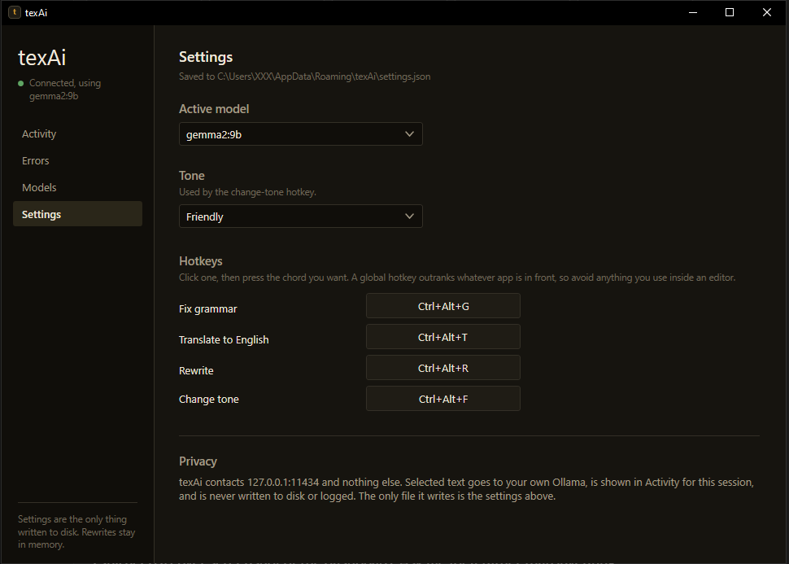Set the Change tone hotkey Ctrl+Alt+F
This screenshot has width=789, height=564.
coord(442,399)
